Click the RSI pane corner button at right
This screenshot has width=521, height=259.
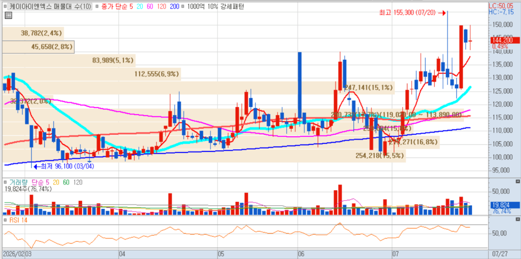pyautogui.click(x=517, y=219)
